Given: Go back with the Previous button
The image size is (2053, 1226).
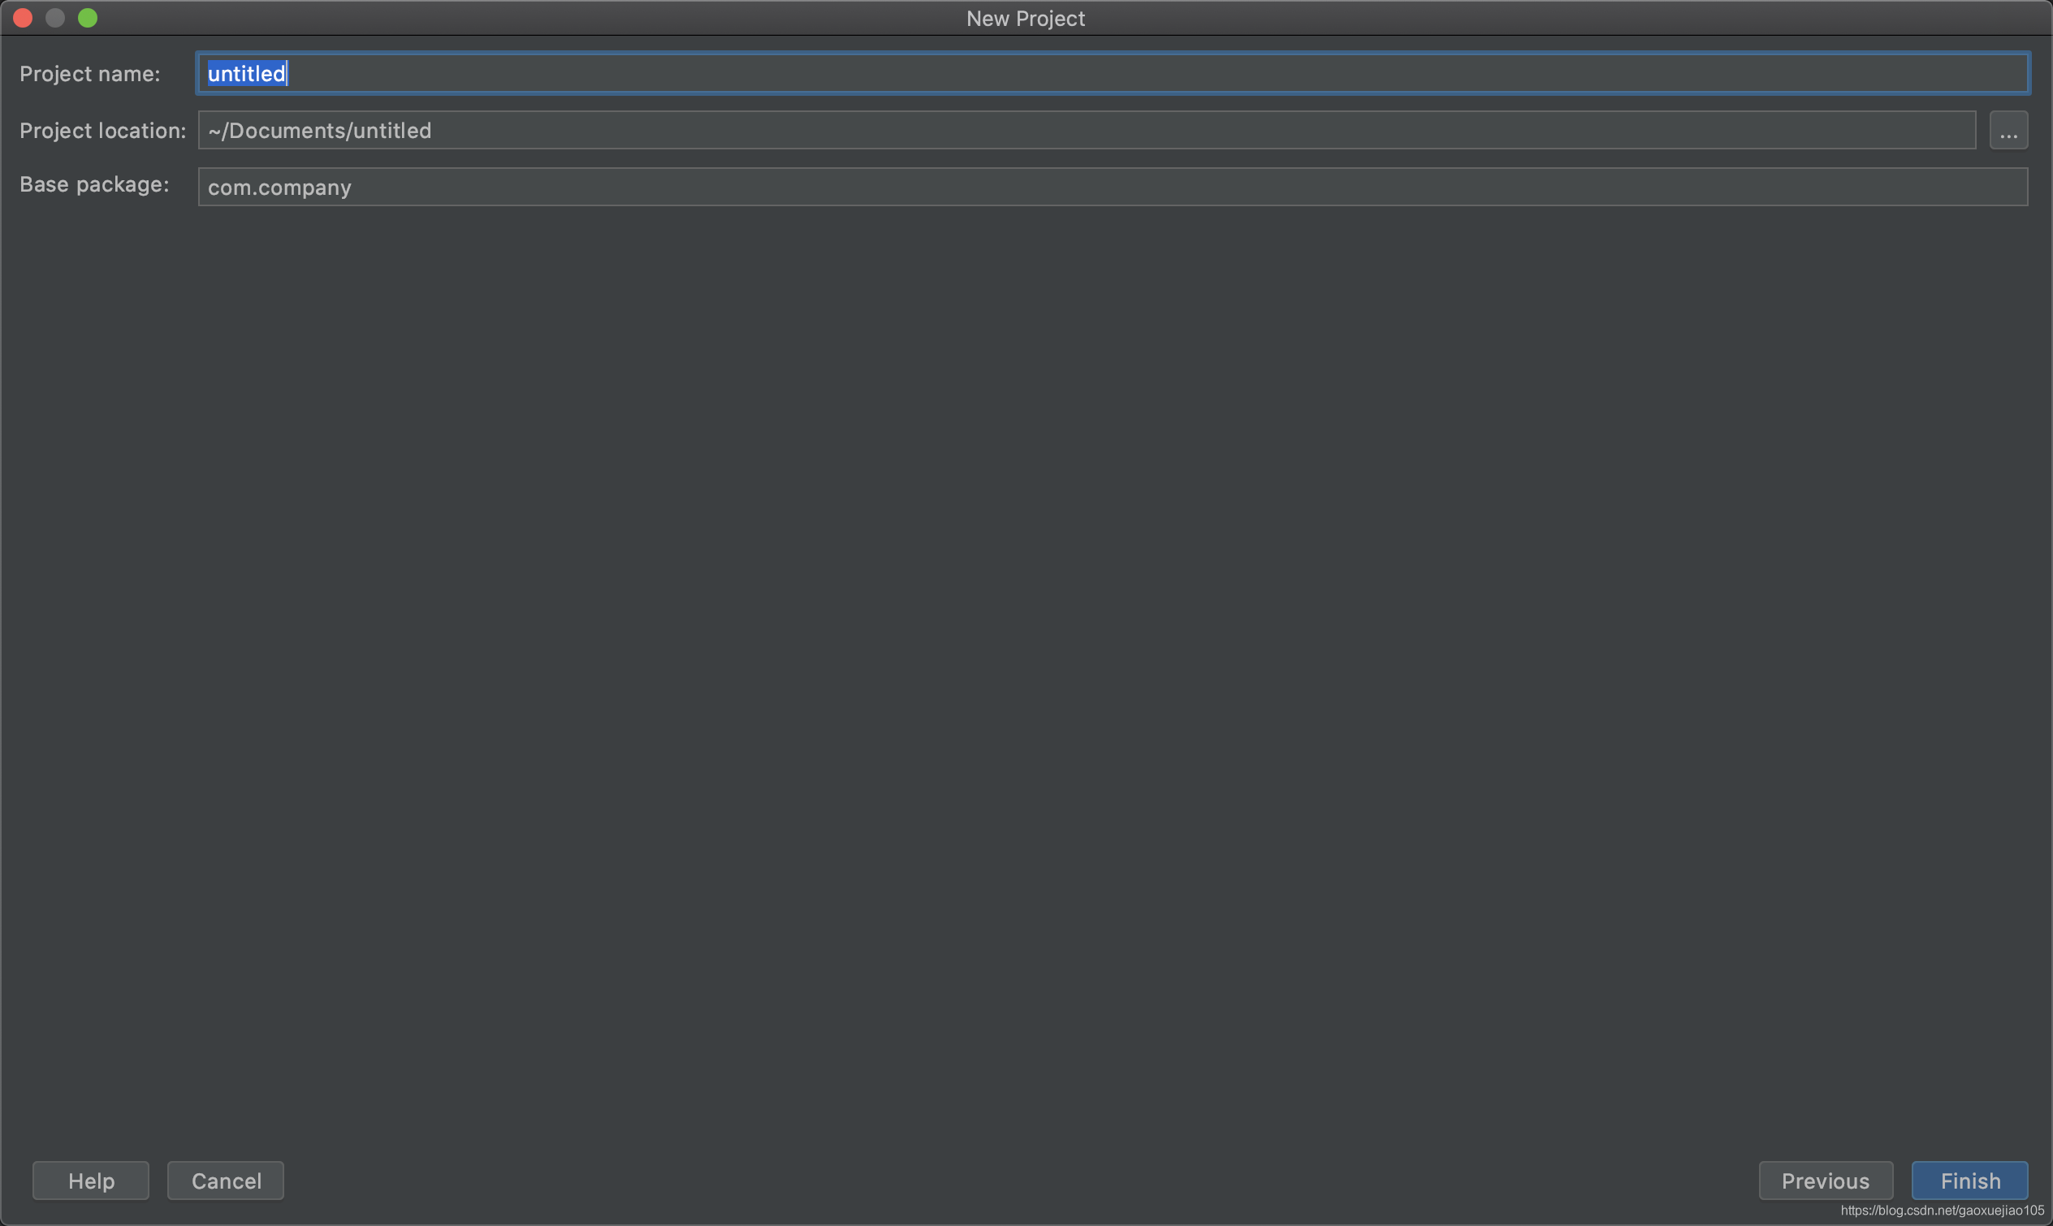Looking at the screenshot, I should tap(1824, 1180).
